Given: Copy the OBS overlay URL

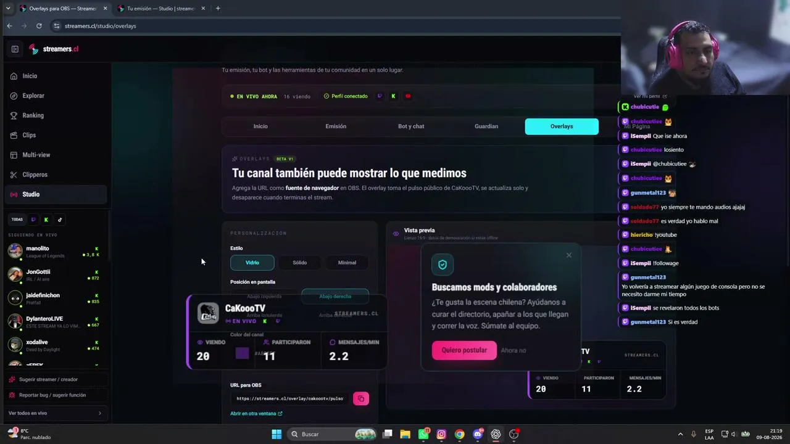Looking at the screenshot, I should click(x=361, y=398).
